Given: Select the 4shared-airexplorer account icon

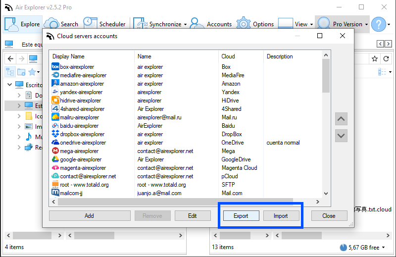Looking at the screenshot, I should [55, 108].
